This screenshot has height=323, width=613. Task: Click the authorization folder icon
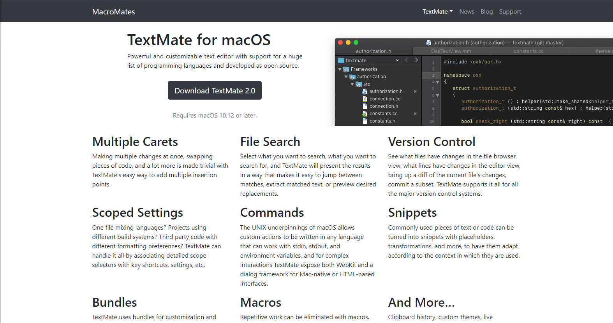pos(352,77)
